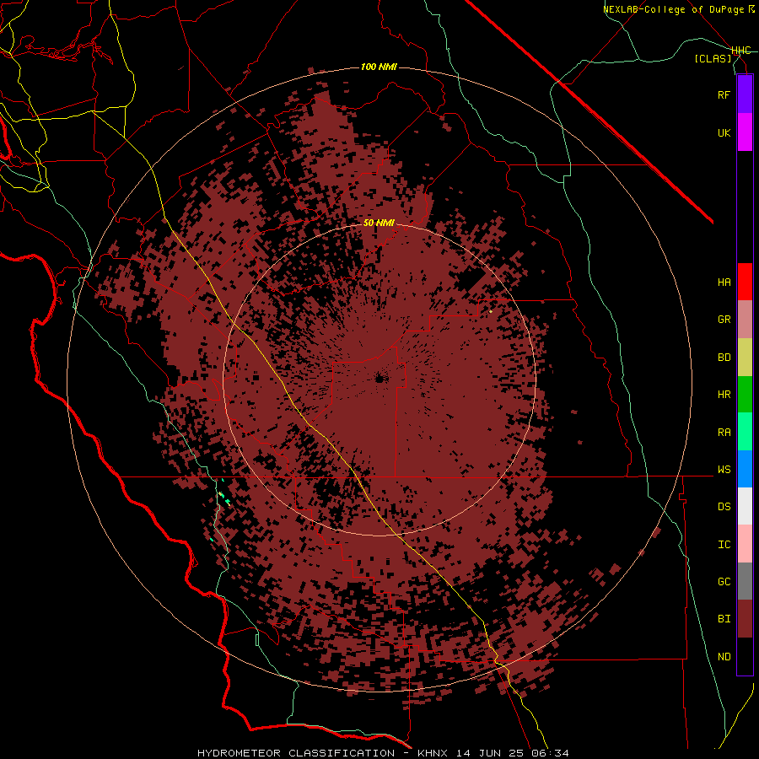The width and height of the screenshot is (759, 759).
Task: Click the BD legend label
Action: coord(724,358)
